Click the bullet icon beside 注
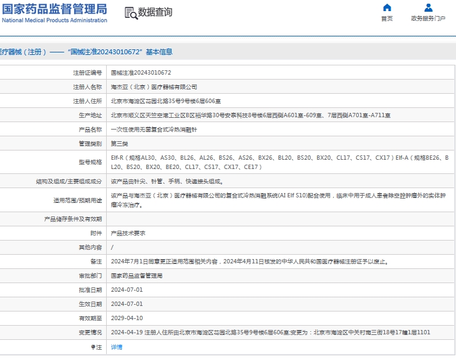456x359 pixels. coord(93,347)
